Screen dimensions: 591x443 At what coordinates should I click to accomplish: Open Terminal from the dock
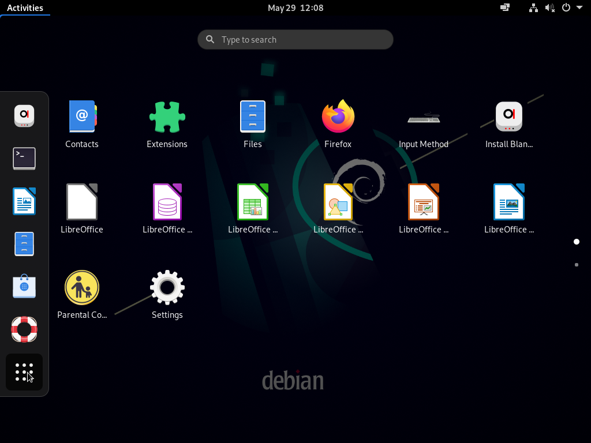coord(24,159)
